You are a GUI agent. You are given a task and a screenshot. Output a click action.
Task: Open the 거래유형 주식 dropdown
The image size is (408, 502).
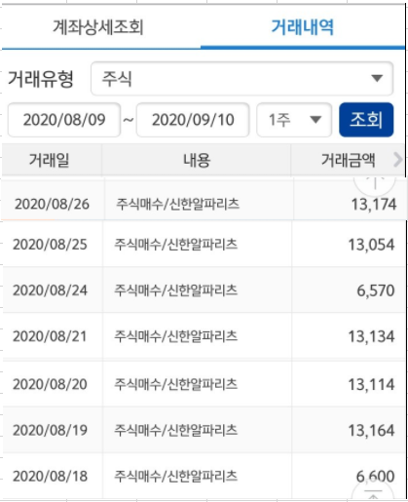pos(242,79)
